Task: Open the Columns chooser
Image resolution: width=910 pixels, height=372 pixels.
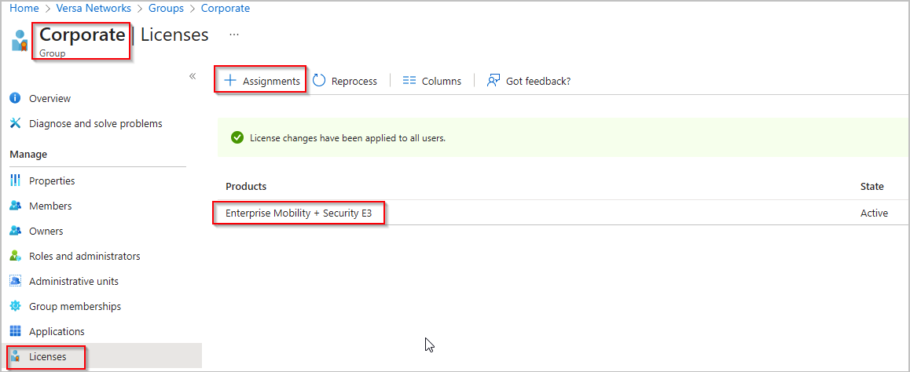Action: click(431, 81)
